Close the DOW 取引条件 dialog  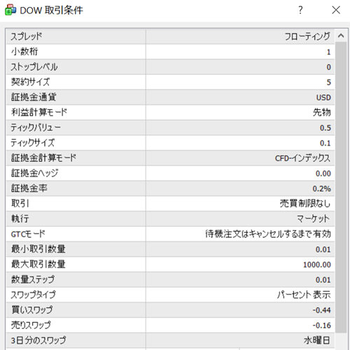336,10
